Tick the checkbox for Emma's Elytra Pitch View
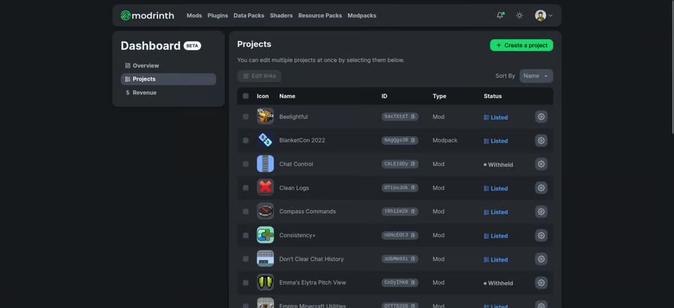Image resolution: width=674 pixels, height=308 pixels. 245,283
